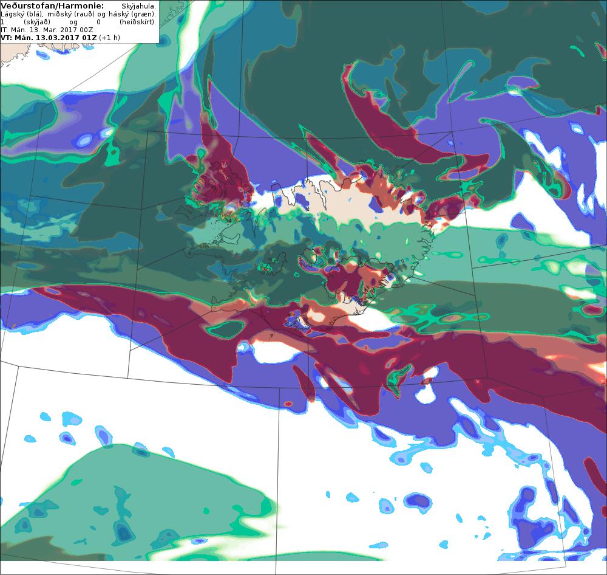The width and height of the screenshot is (607, 575).
Task: Click the '(skýjað)' legend word
Action: pos(37,22)
